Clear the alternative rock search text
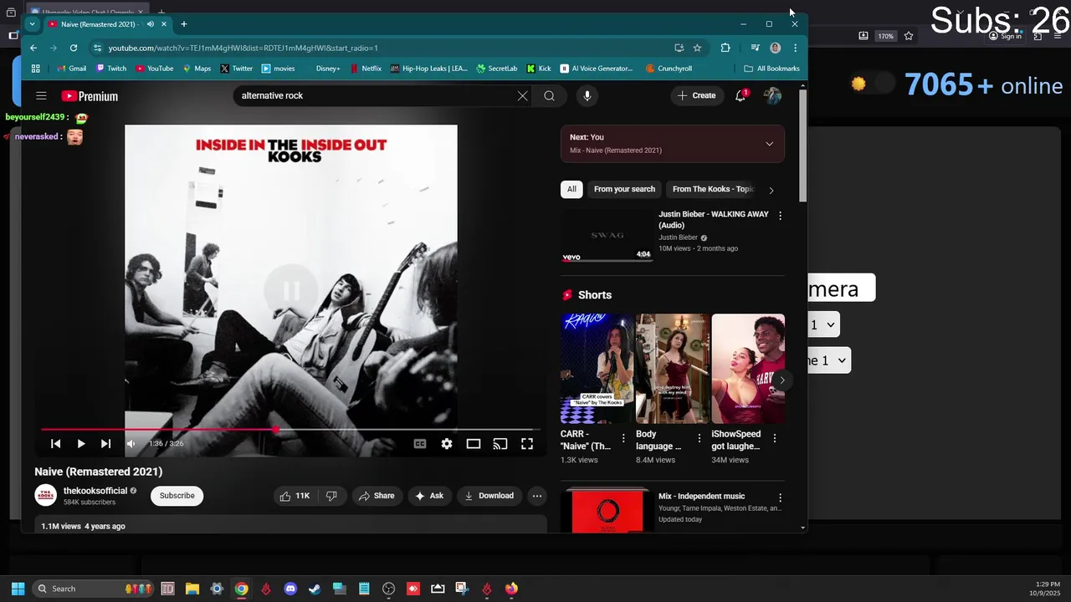 pos(523,95)
